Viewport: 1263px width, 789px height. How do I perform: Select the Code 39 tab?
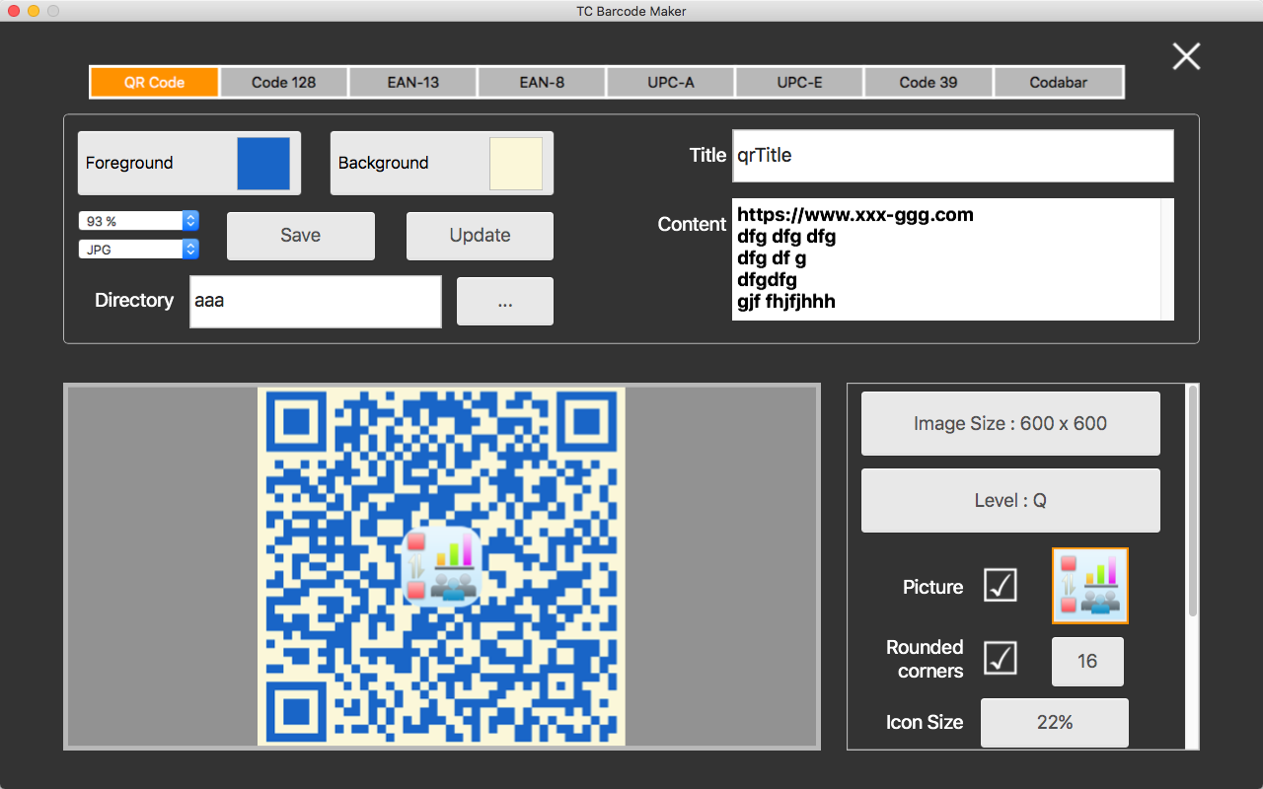pos(929,82)
